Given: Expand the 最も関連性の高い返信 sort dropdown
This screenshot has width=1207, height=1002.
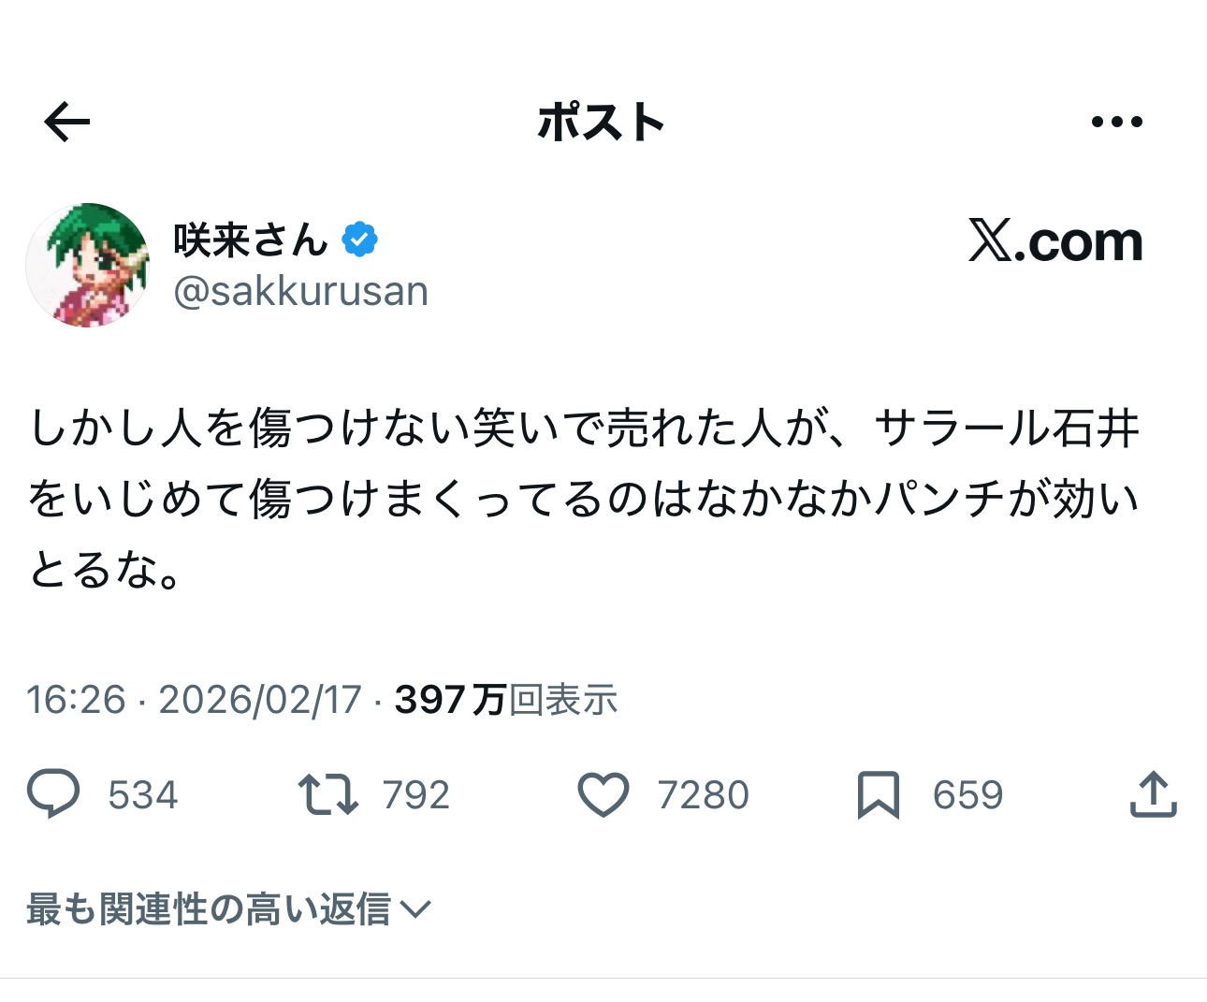Looking at the screenshot, I should point(208,908).
